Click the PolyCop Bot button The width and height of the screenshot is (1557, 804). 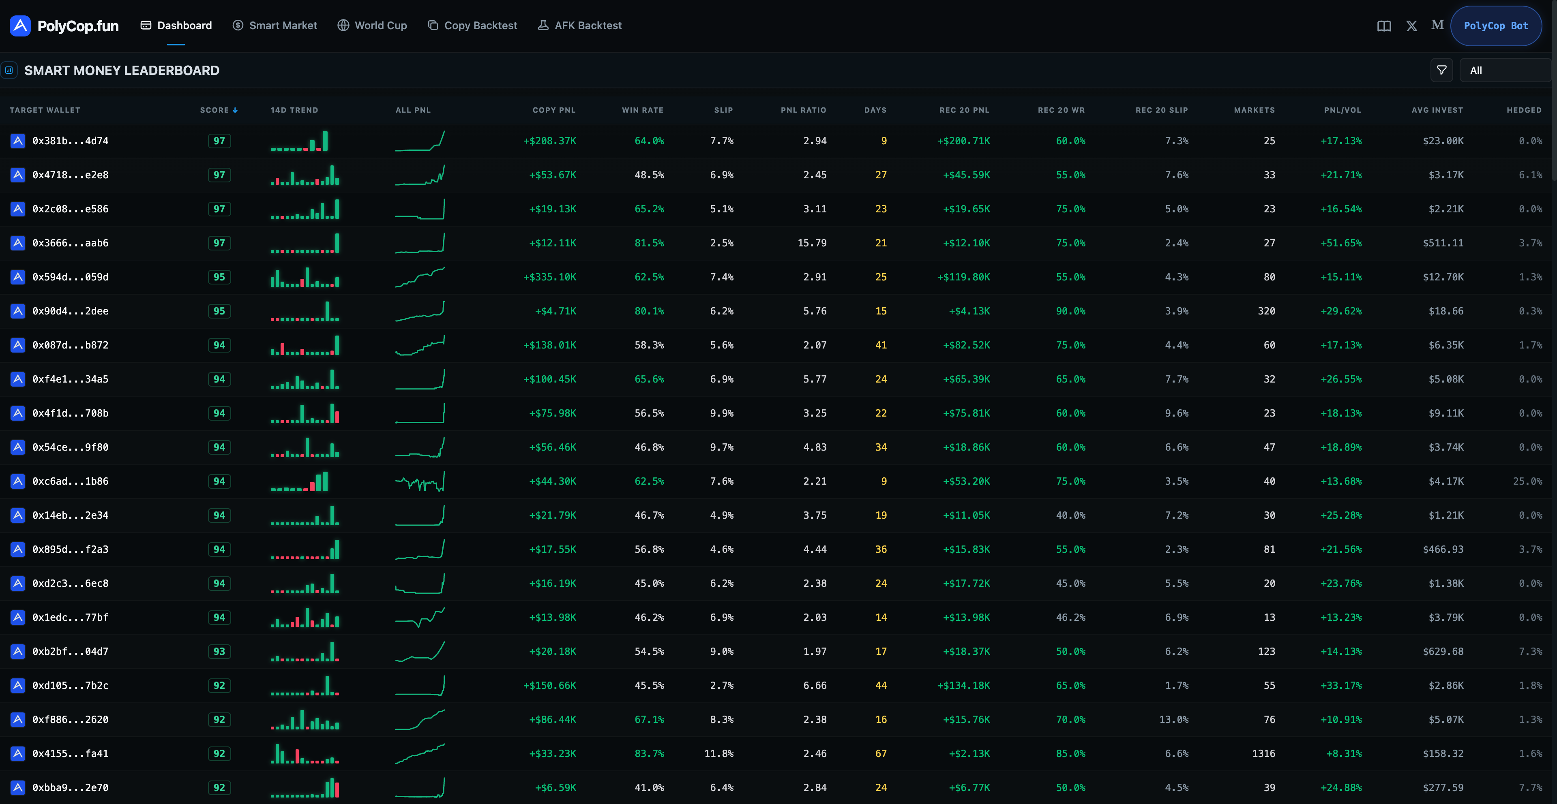[1495, 26]
